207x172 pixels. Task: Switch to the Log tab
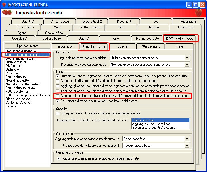pos(156,22)
